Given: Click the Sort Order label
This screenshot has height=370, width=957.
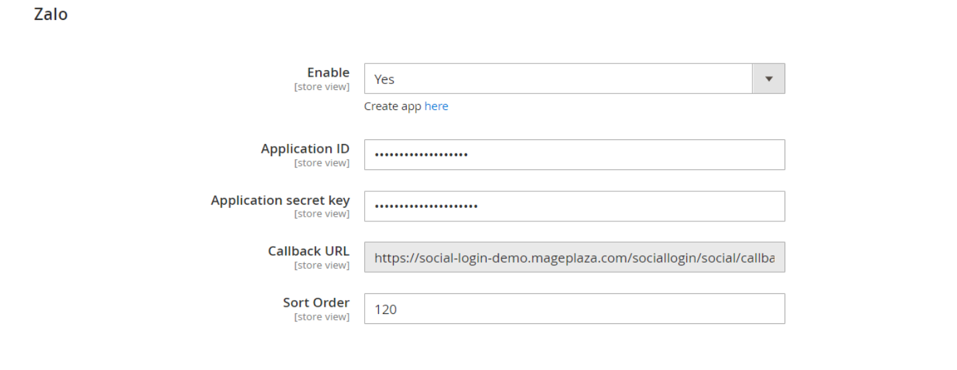Looking at the screenshot, I should (316, 303).
